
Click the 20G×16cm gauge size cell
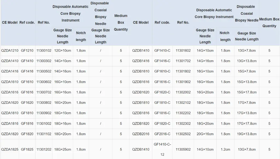205,134
